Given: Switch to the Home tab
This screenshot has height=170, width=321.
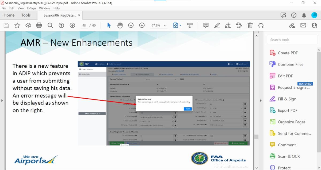Looking at the screenshot, I should [9, 15].
